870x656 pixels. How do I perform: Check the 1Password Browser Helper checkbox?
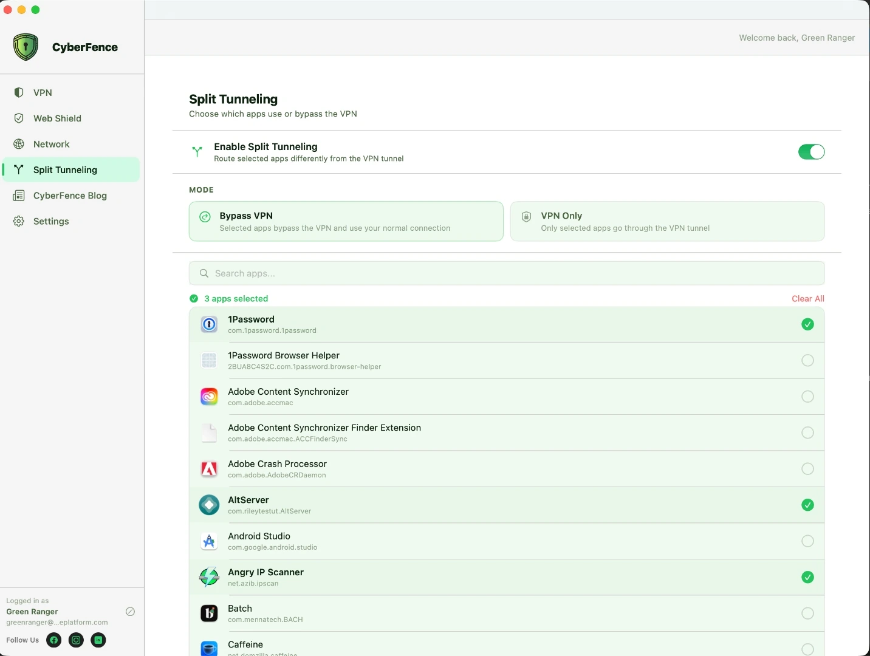[x=807, y=360]
